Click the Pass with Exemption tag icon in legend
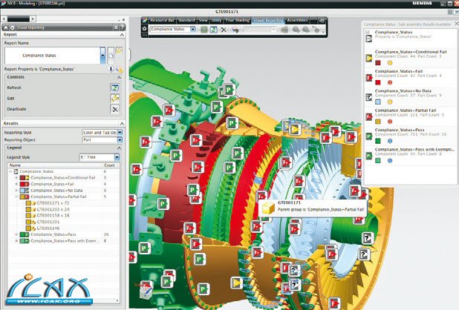This screenshot has height=310, width=459. click(x=369, y=156)
